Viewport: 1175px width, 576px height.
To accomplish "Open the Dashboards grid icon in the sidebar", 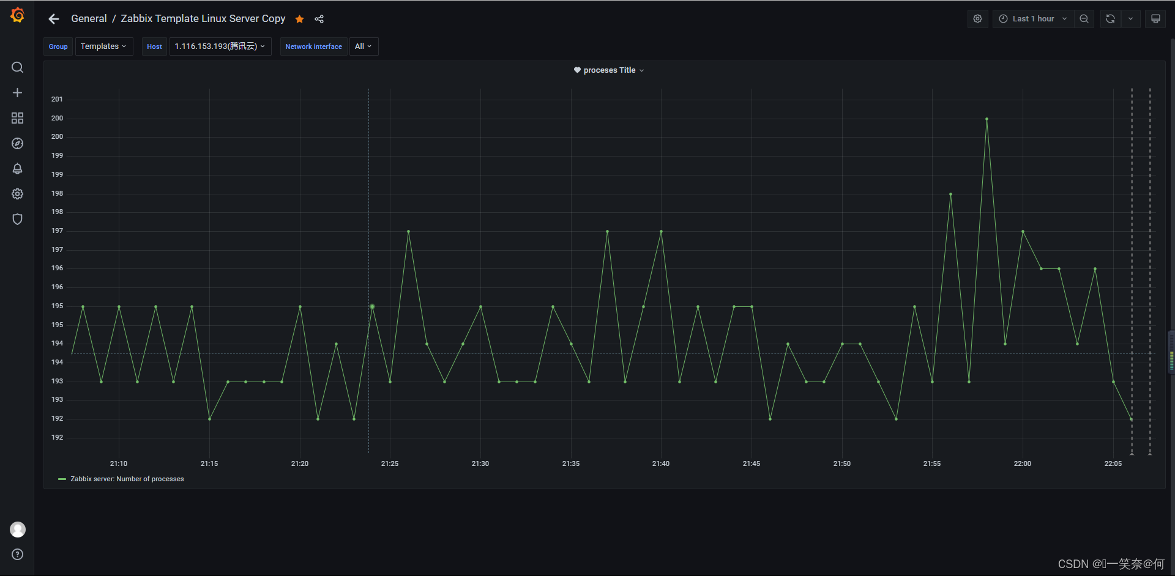I will 17,118.
